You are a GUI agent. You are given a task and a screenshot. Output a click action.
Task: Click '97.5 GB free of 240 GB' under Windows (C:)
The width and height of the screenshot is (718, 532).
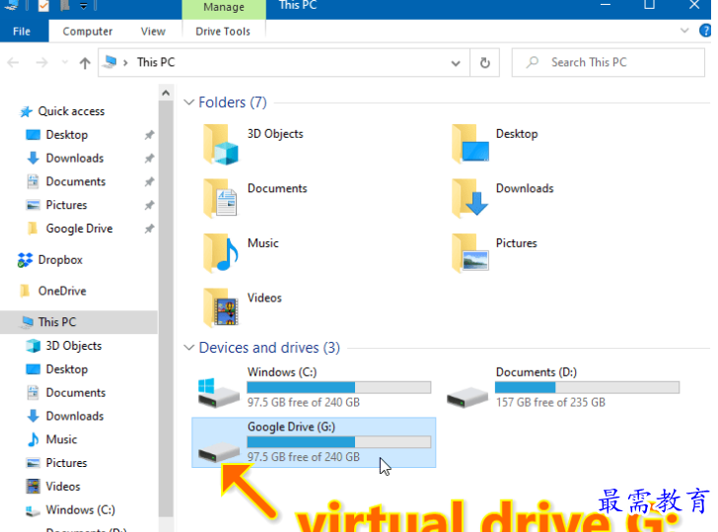[x=304, y=403]
